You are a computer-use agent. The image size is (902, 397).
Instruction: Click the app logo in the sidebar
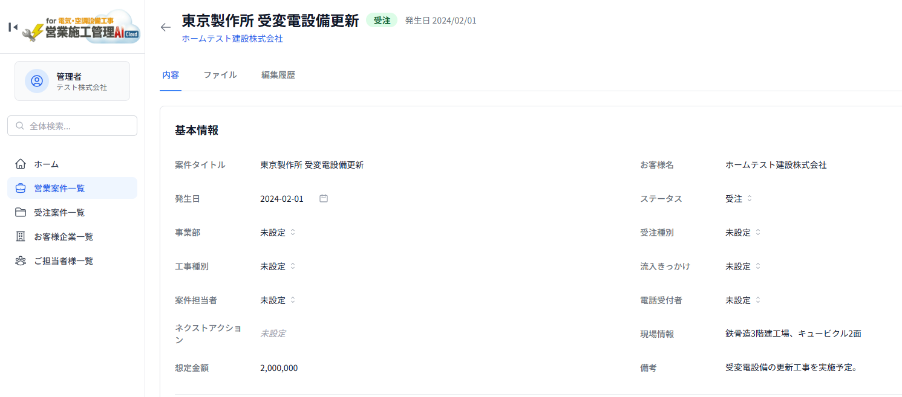coord(81,27)
